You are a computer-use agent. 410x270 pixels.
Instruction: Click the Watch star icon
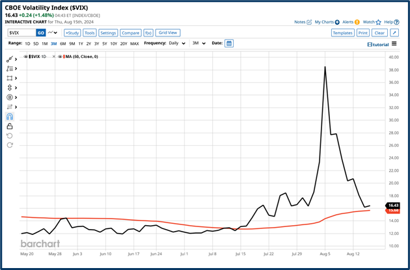[x=378, y=22]
